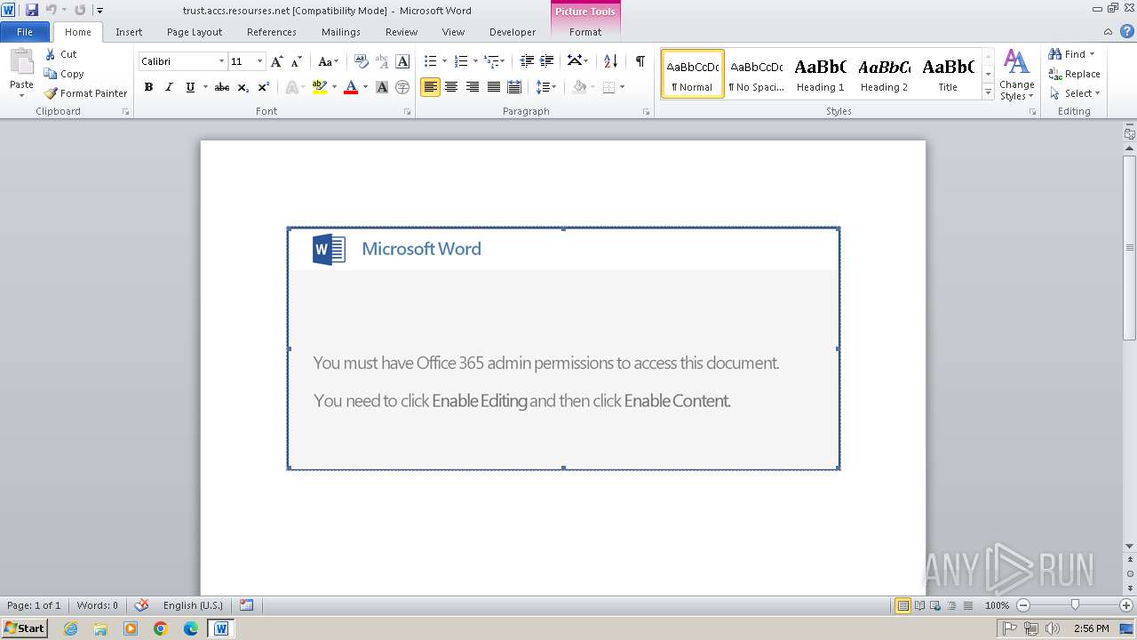Image resolution: width=1137 pixels, height=640 pixels.
Task: Open Chrome from the taskbar
Action: coord(161,628)
